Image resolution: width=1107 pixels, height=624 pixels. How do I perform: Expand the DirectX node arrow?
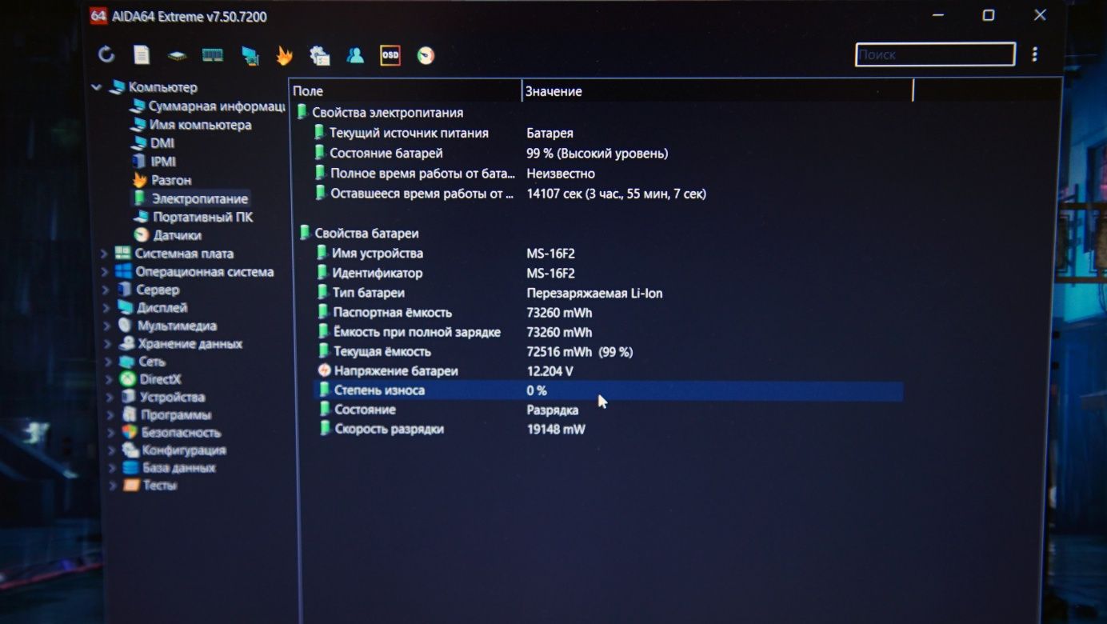110,379
